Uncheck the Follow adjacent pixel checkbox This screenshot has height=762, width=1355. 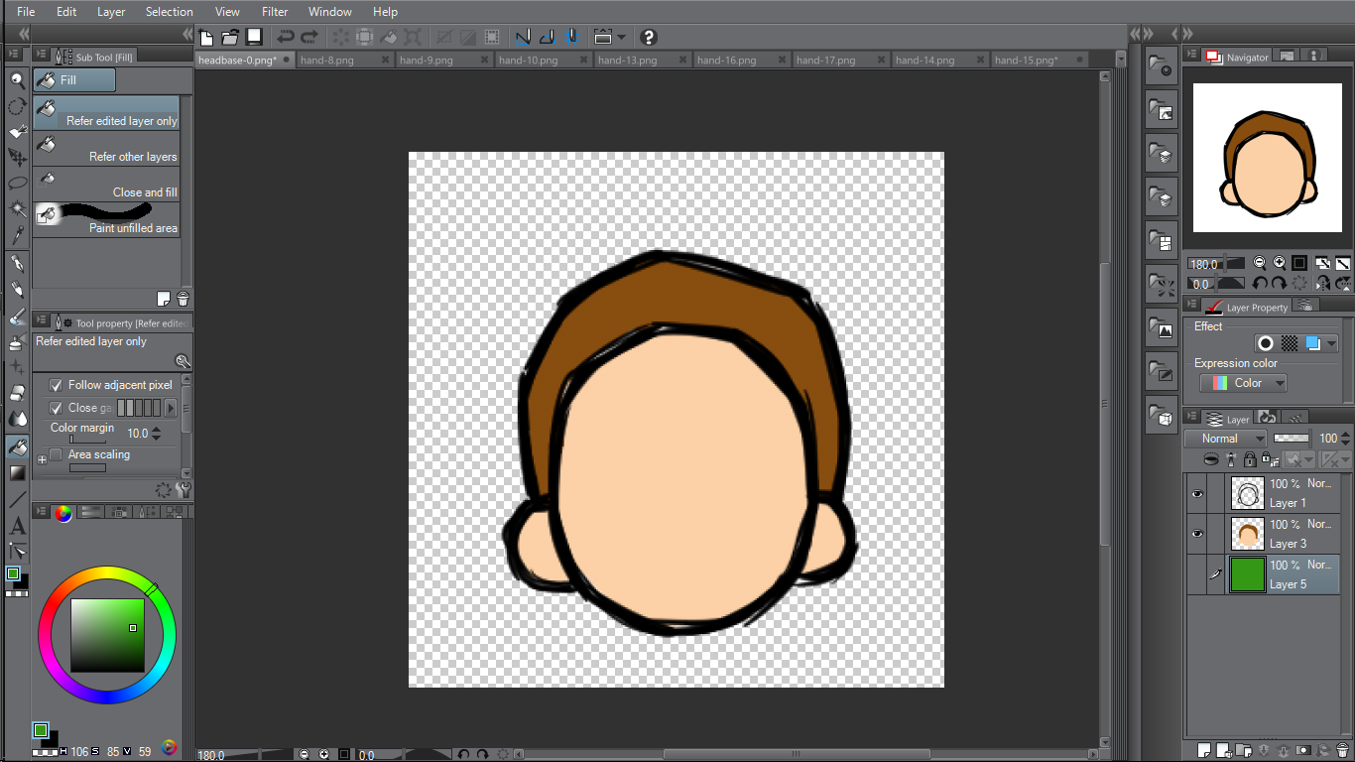[x=57, y=385]
